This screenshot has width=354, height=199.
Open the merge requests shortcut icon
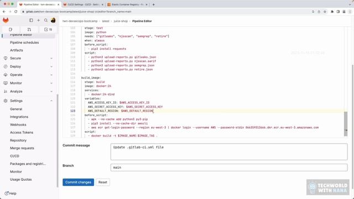coord(29,29)
